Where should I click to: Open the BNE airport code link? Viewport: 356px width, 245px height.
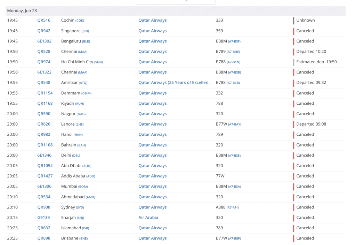coord(83,239)
